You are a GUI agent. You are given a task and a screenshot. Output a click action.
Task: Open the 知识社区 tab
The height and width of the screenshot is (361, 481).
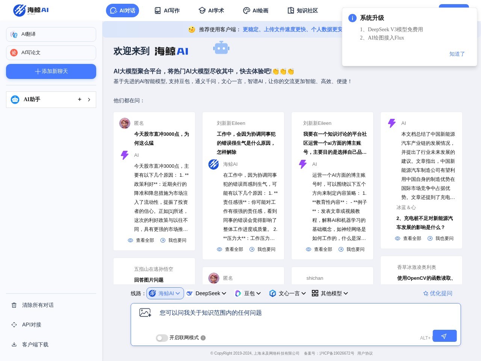[x=303, y=11]
